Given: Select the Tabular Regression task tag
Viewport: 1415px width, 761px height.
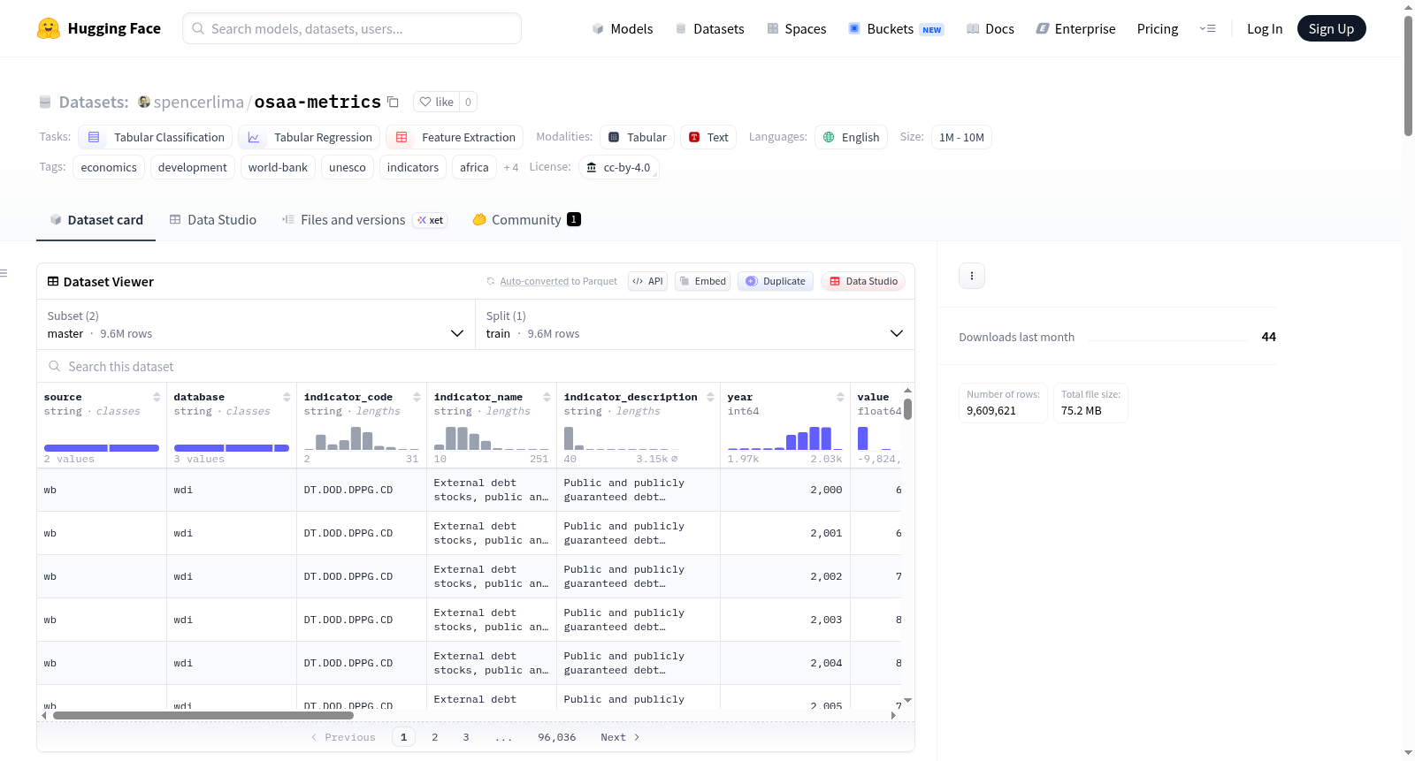Looking at the screenshot, I should (310, 137).
